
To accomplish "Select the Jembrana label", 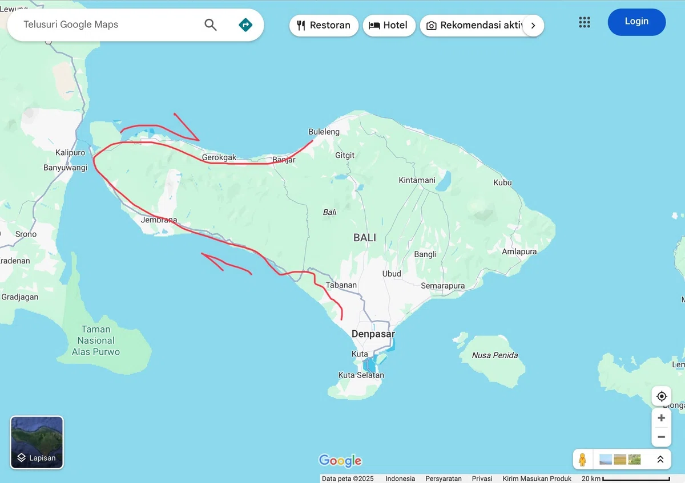I will tap(159, 220).
